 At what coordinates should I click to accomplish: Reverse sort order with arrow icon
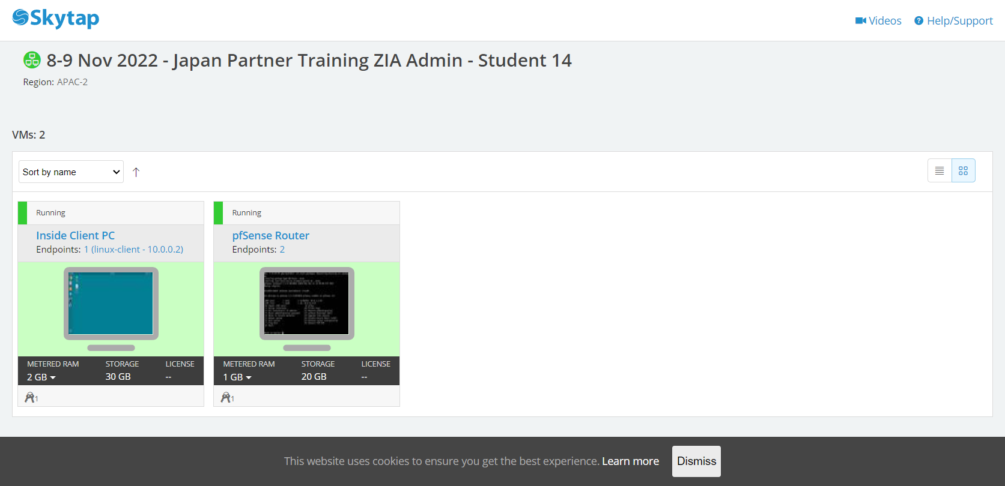[x=136, y=172]
